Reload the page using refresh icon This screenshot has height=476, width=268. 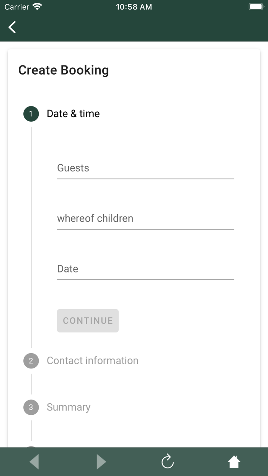pyautogui.click(x=168, y=462)
